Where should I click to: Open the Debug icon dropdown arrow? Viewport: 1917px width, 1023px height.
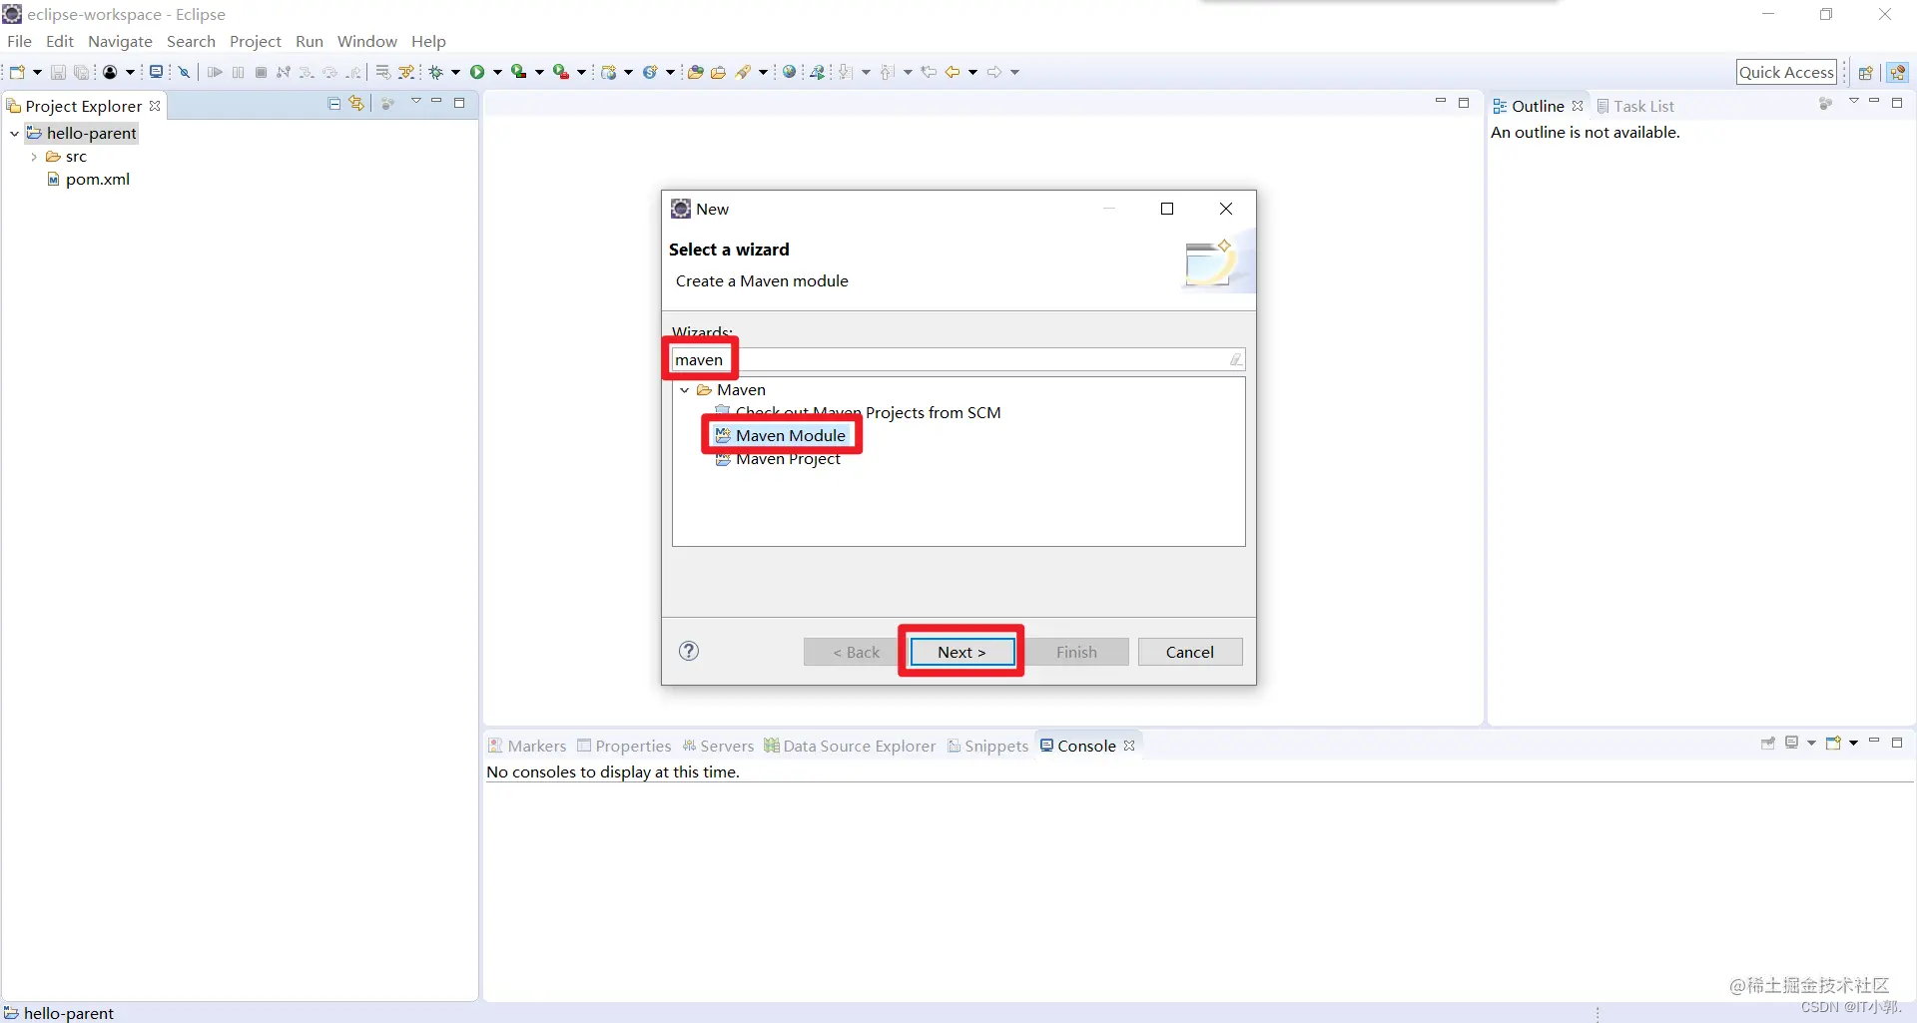(x=455, y=72)
